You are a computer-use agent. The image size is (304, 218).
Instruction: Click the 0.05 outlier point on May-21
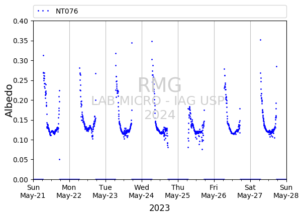(x=59, y=159)
